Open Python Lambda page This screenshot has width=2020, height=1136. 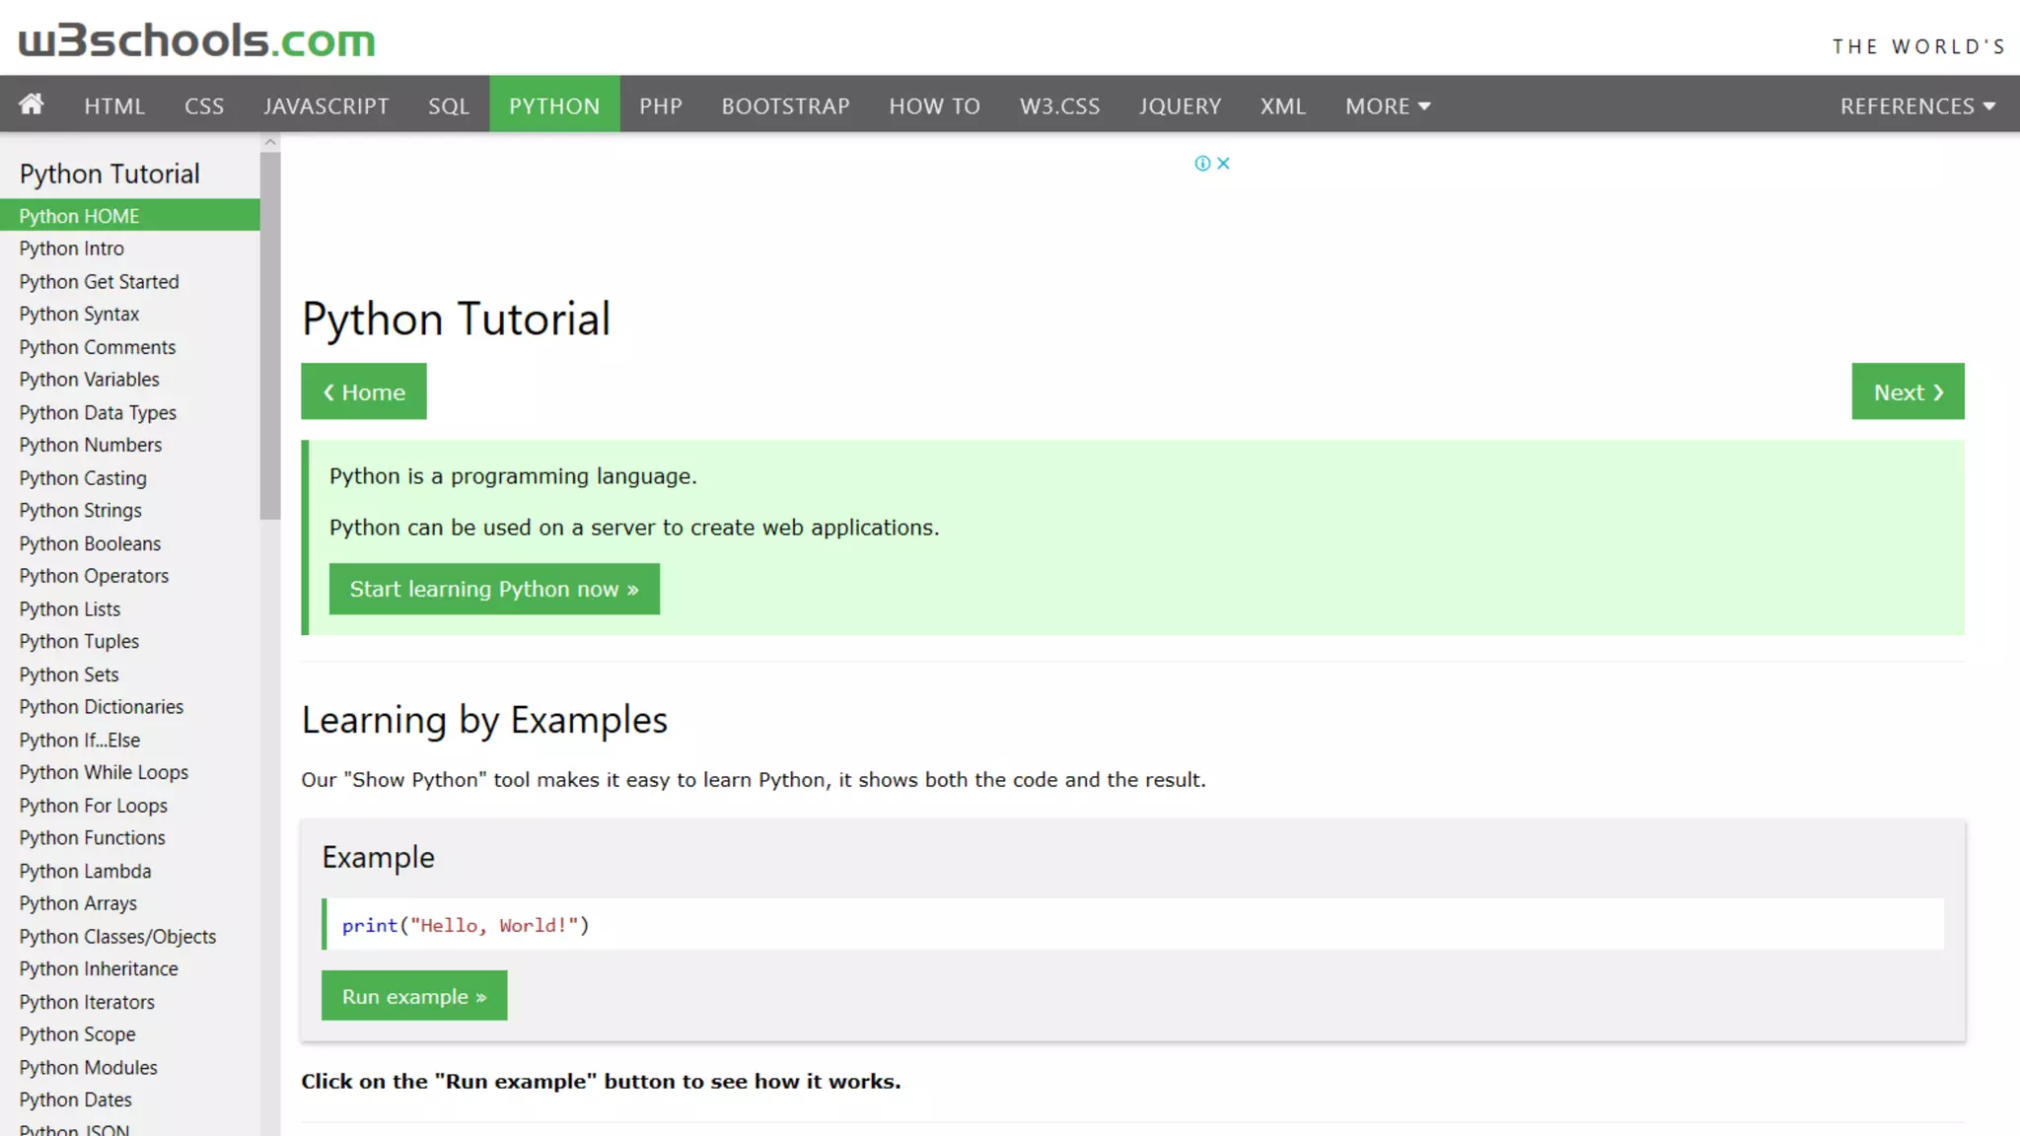pos(130,871)
